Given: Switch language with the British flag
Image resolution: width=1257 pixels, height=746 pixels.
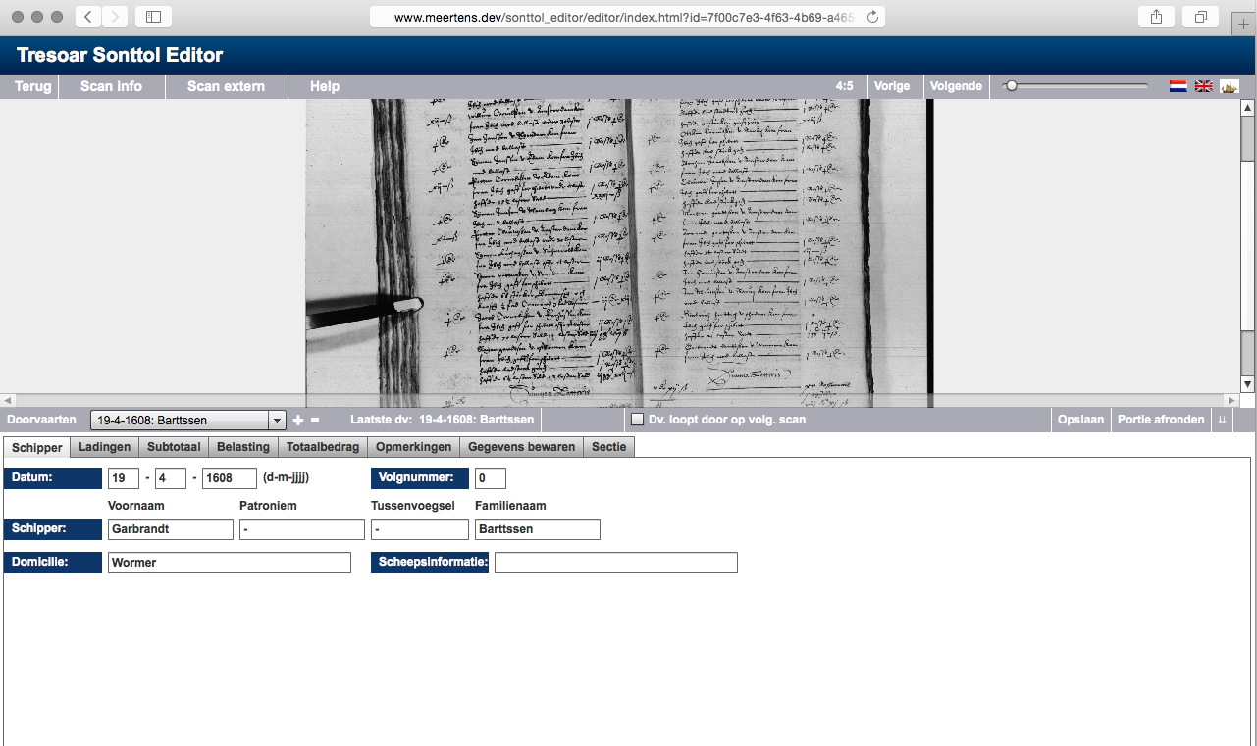Looking at the screenshot, I should point(1203,86).
